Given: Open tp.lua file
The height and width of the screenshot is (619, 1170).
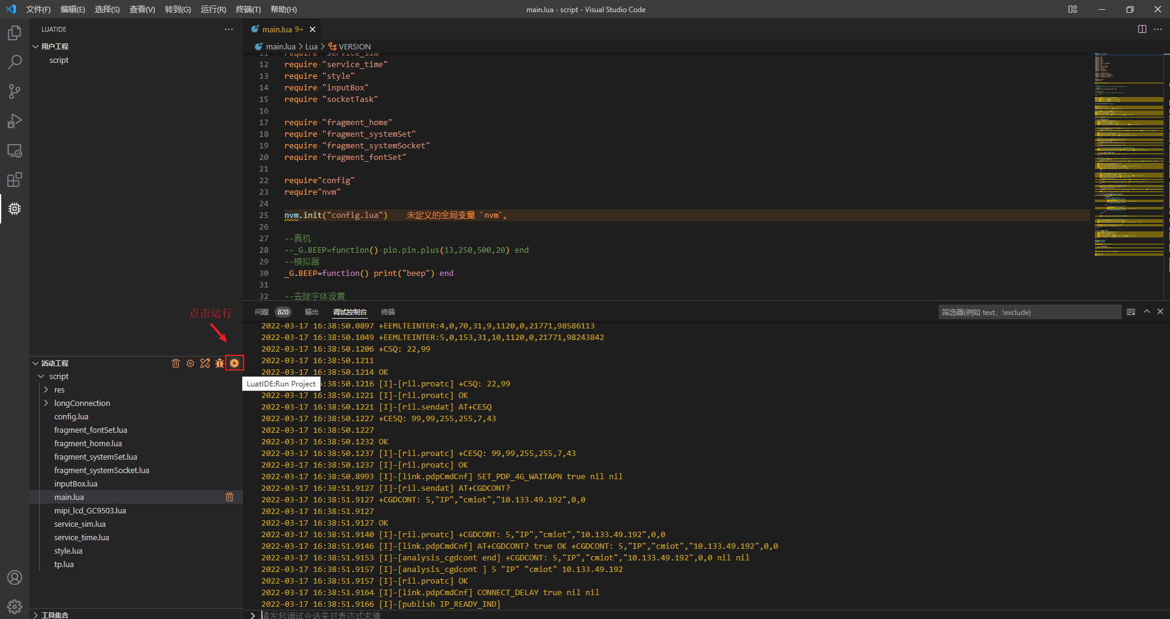Looking at the screenshot, I should tap(64, 564).
